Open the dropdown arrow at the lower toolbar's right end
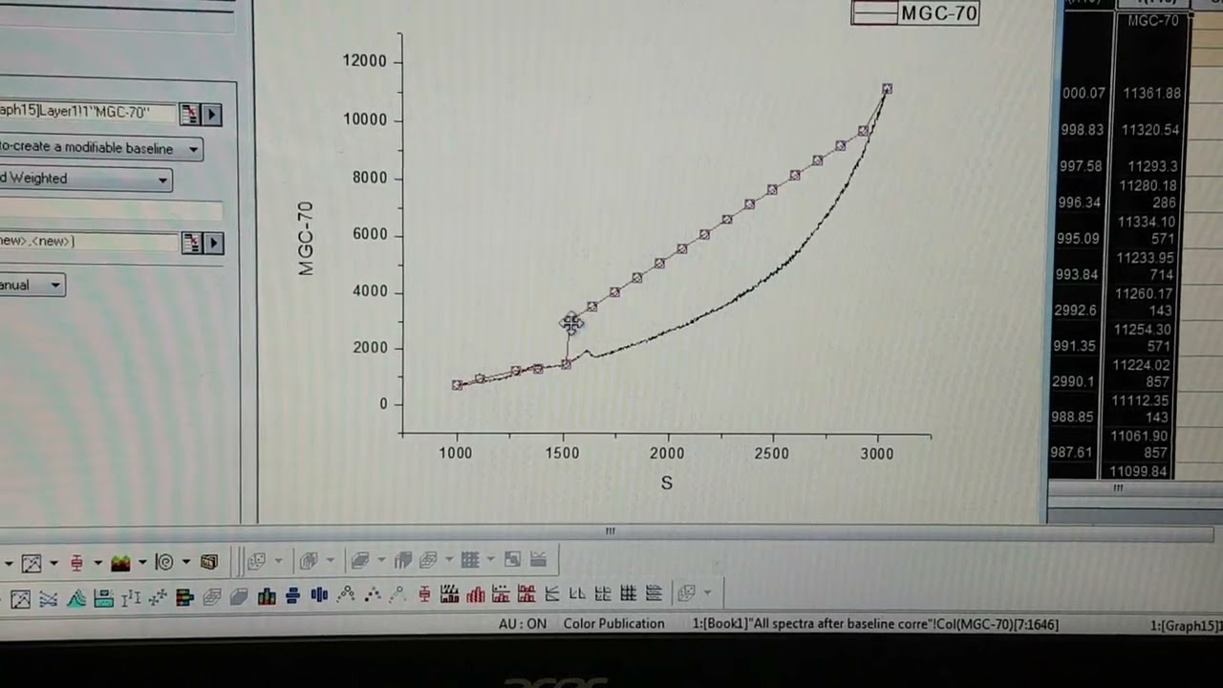 point(708,592)
